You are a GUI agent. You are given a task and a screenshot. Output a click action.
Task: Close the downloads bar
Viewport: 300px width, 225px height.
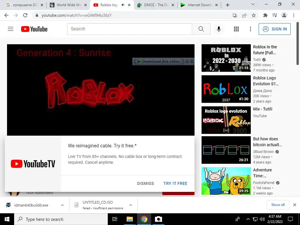[x=295, y=205]
